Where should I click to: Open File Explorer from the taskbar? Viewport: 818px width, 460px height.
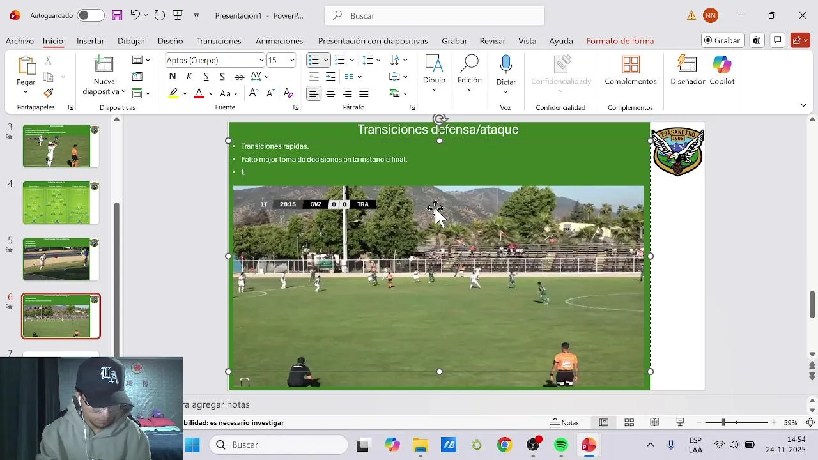point(420,445)
